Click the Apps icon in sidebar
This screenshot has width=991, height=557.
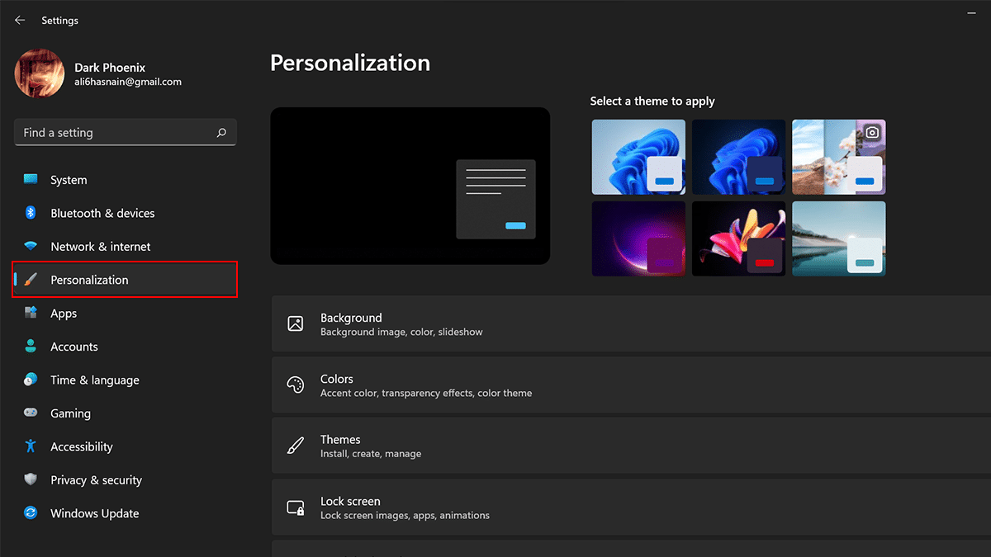click(31, 314)
